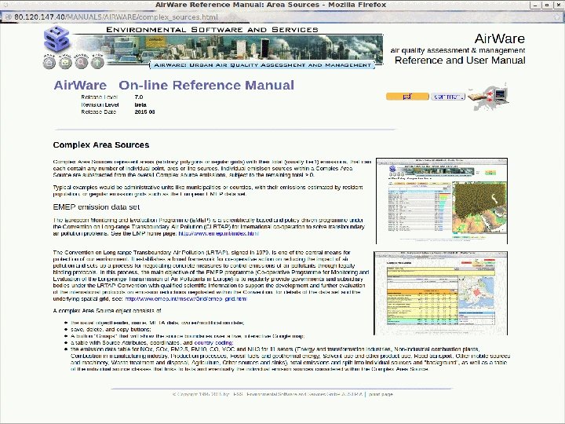565x424 pixels.
Task: Click the "AirWare On-line Reference Manual" title
Action: [x=174, y=85]
